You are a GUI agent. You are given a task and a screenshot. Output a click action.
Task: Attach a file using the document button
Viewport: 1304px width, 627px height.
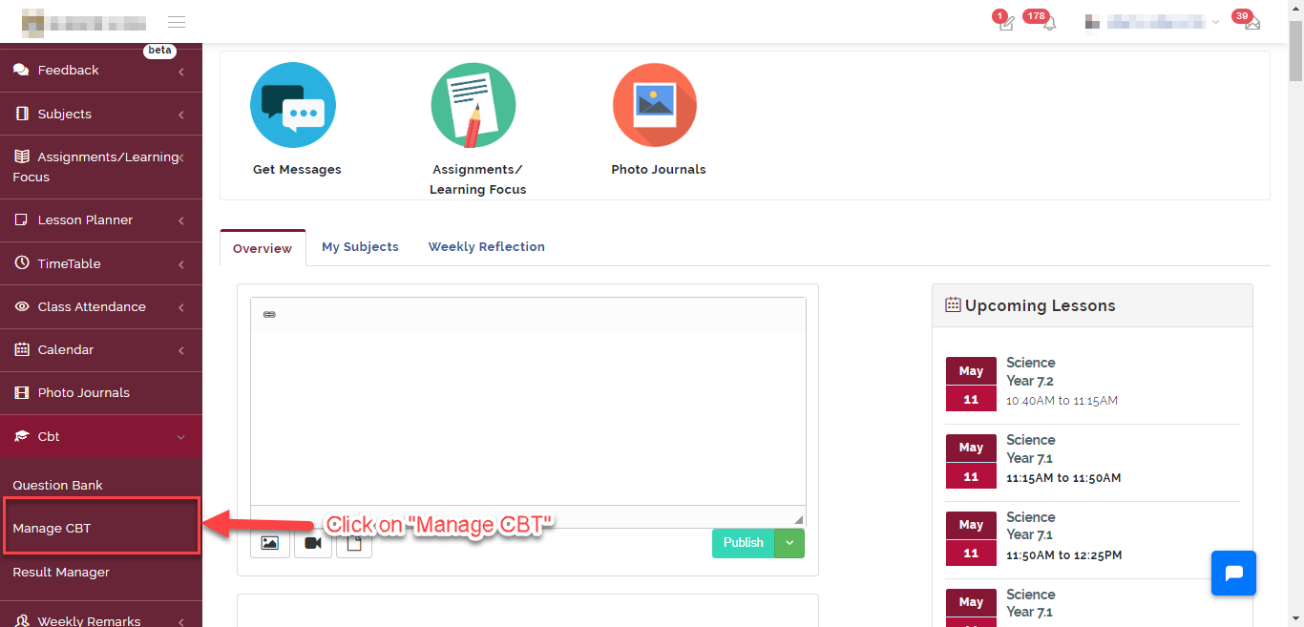click(x=354, y=543)
